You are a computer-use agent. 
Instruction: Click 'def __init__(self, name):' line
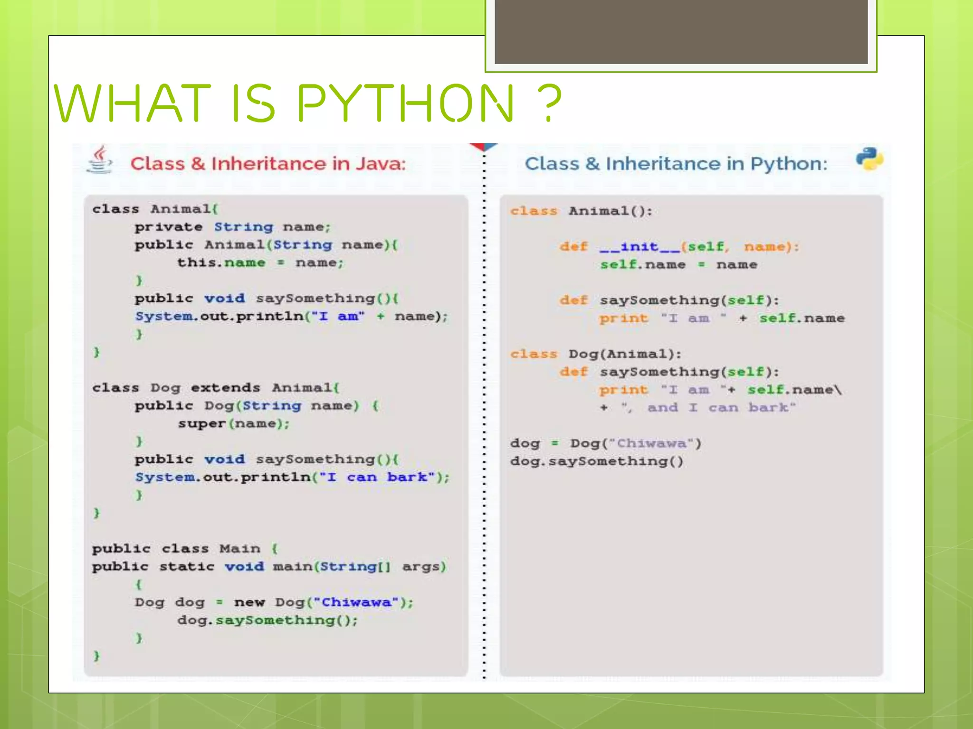679,247
